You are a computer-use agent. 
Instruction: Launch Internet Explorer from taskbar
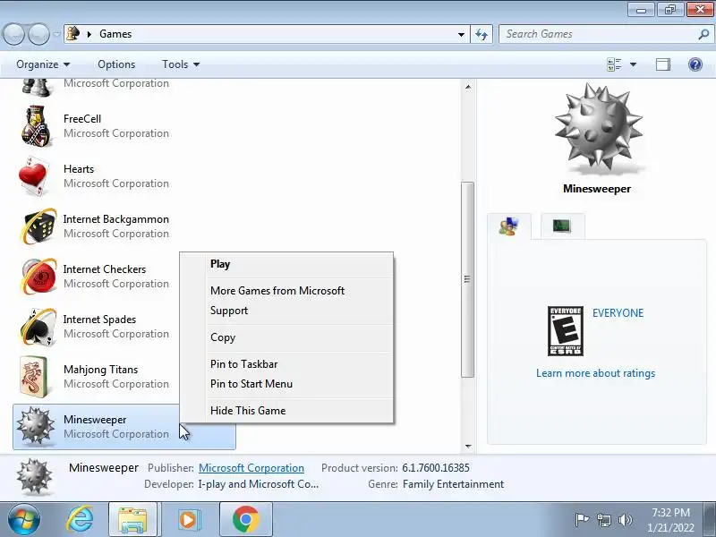click(80, 520)
